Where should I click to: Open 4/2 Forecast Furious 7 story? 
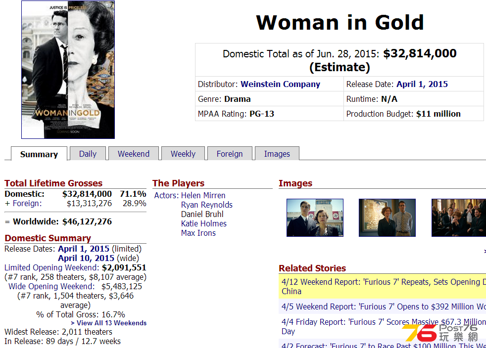tap(384, 345)
